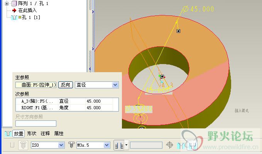Toggle the counterbore option icon
Image resolution: width=262 pixels, height=154 pixels.
coord(192,145)
